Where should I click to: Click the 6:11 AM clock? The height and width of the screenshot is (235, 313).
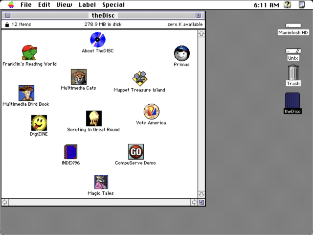pos(266,5)
